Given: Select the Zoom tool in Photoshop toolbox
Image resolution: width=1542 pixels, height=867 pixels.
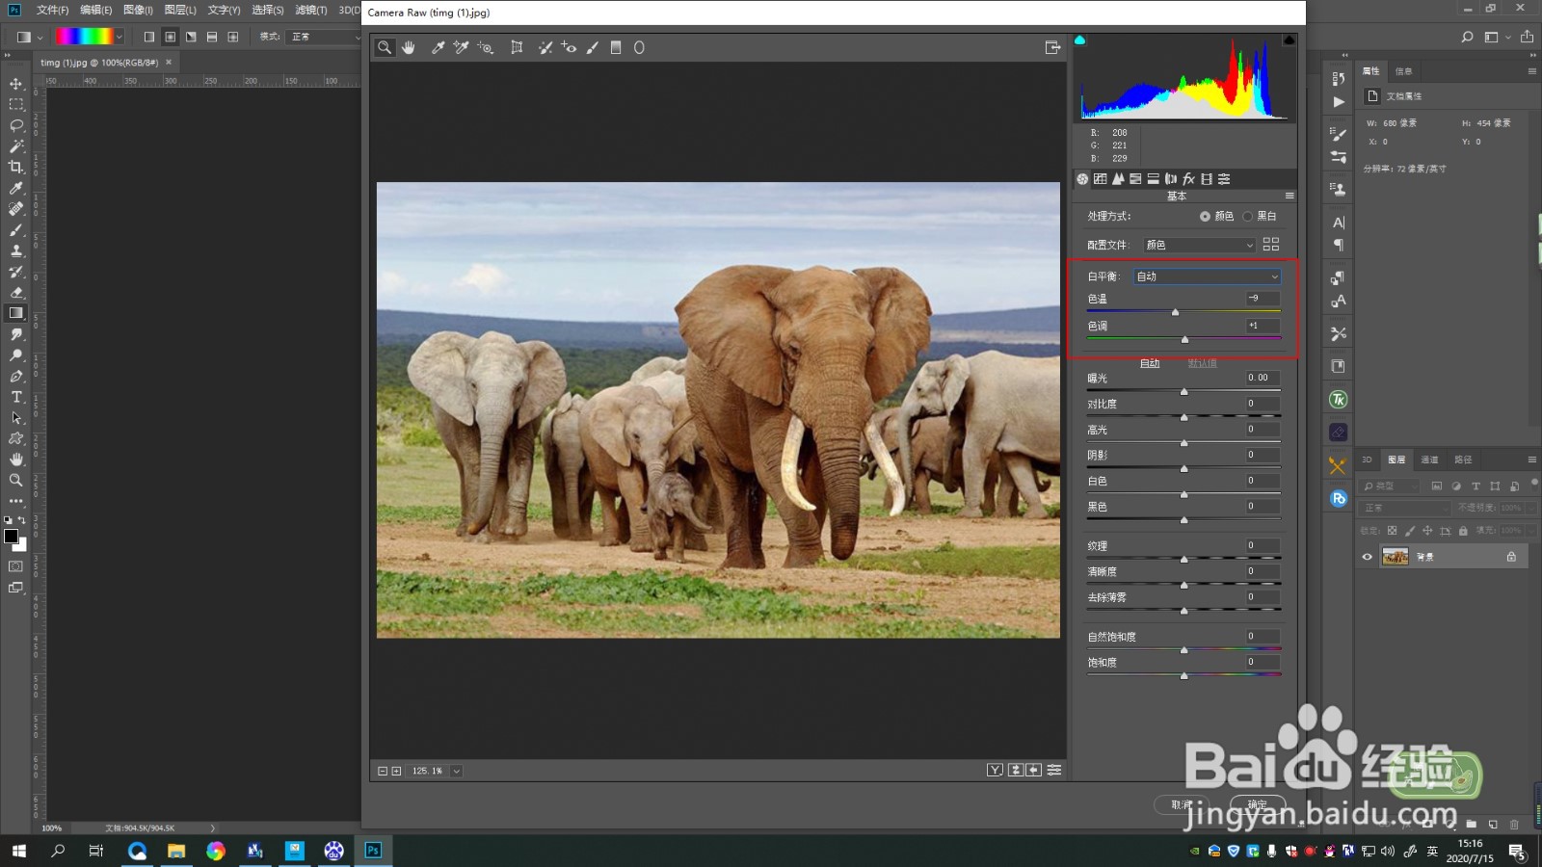Looking at the screenshot, I should (x=16, y=480).
